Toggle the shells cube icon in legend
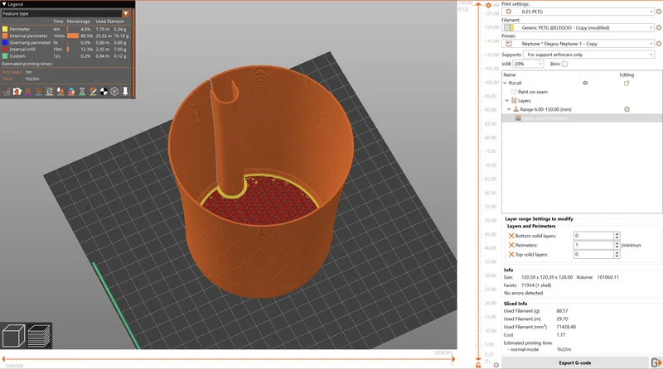This screenshot has width=663, height=369. pyautogui.click(x=114, y=91)
